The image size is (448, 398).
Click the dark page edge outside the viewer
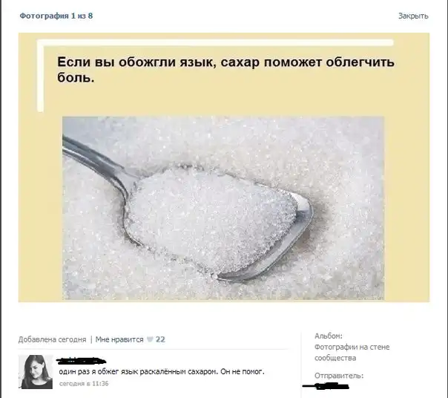pyautogui.click(x=1, y=199)
